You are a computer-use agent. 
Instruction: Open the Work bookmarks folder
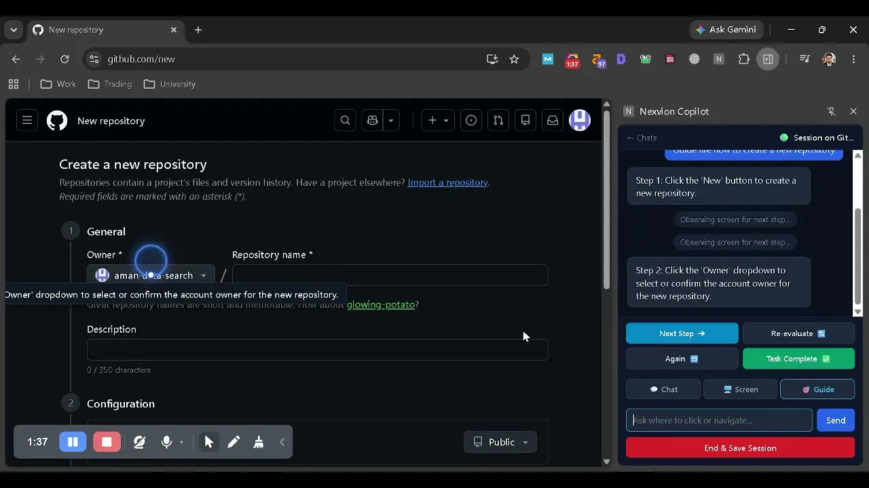pos(58,84)
